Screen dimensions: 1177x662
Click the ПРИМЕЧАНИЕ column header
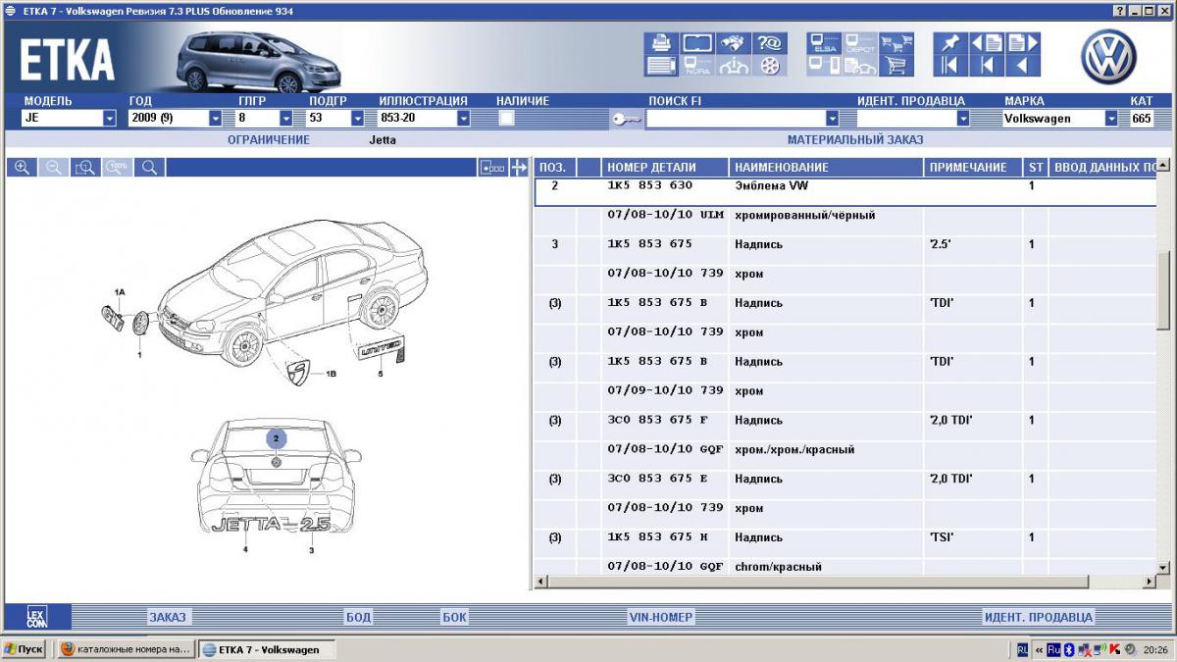tap(974, 168)
